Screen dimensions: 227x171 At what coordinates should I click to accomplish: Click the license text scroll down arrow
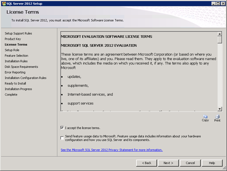point(220,109)
